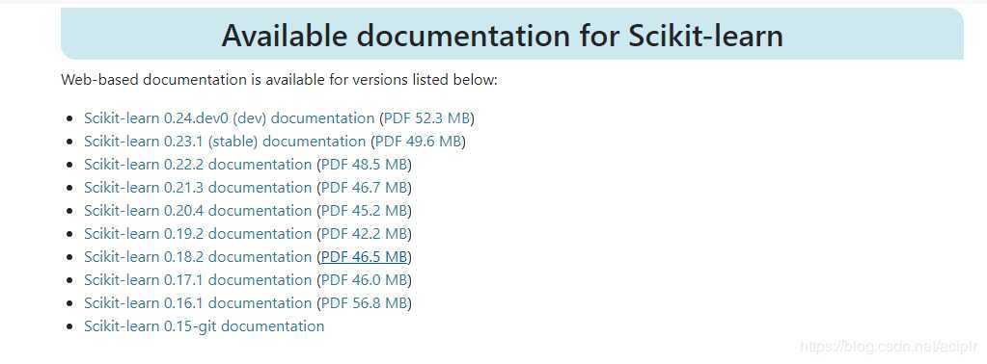Viewport: 987px width, 364px height.
Task: Click the PDF 46.0 MB link
Action: coord(365,280)
